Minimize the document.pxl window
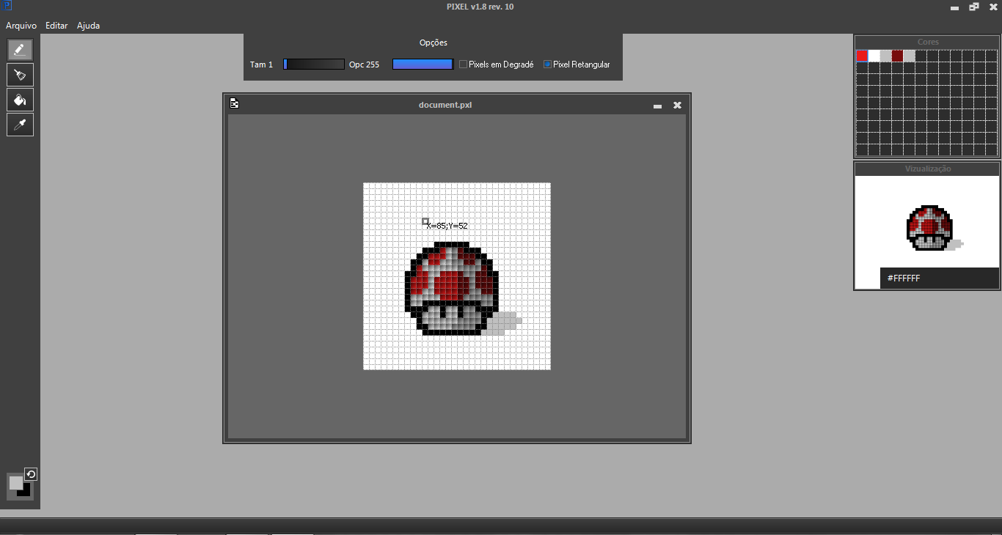The height and width of the screenshot is (535, 1002). point(657,106)
